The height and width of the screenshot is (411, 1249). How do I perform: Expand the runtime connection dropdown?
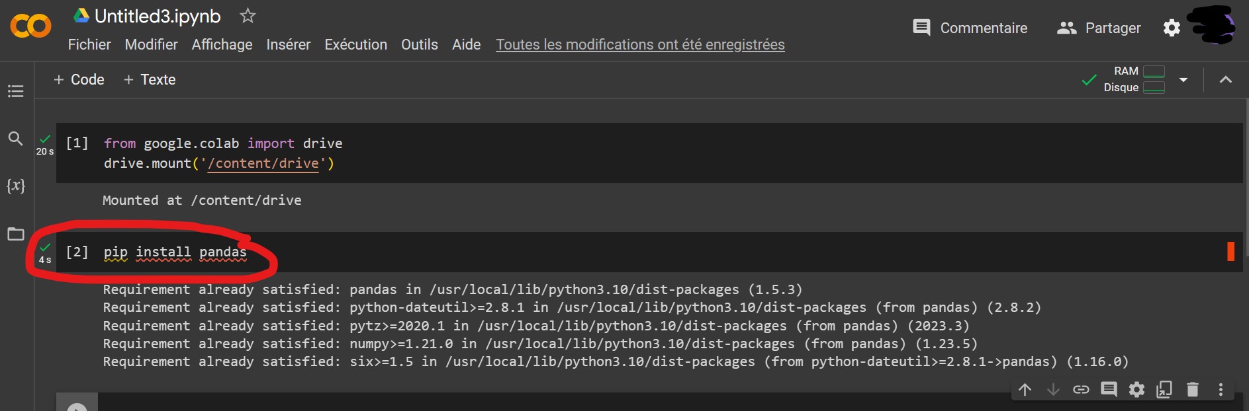click(1183, 80)
